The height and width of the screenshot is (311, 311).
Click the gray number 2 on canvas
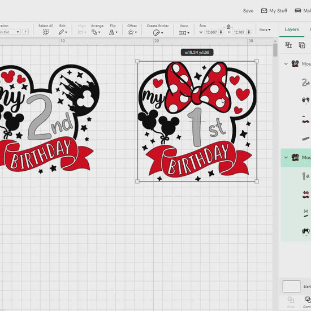tap(40, 117)
